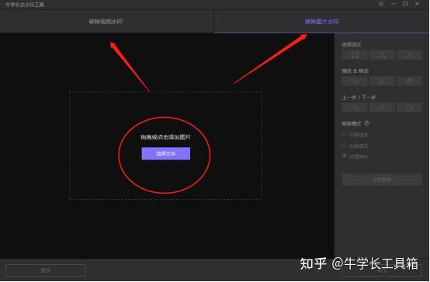This screenshot has height=282, width=430.
Task: Choose the second removal mode radio option
Action: (x=345, y=145)
